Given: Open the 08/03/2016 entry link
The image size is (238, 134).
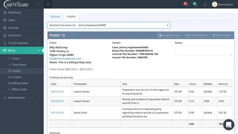Looking at the screenshot, I should (x=57, y=92).
